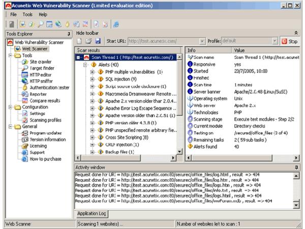The width and height of the screenshot is (305, 229).
Task: Click the save icon beside Start URL
Action: [x=98, y=41]
